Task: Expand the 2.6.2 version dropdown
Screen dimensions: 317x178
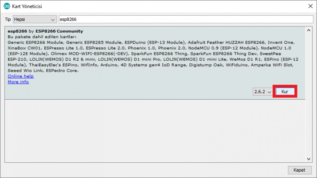Action: [263, 92]
